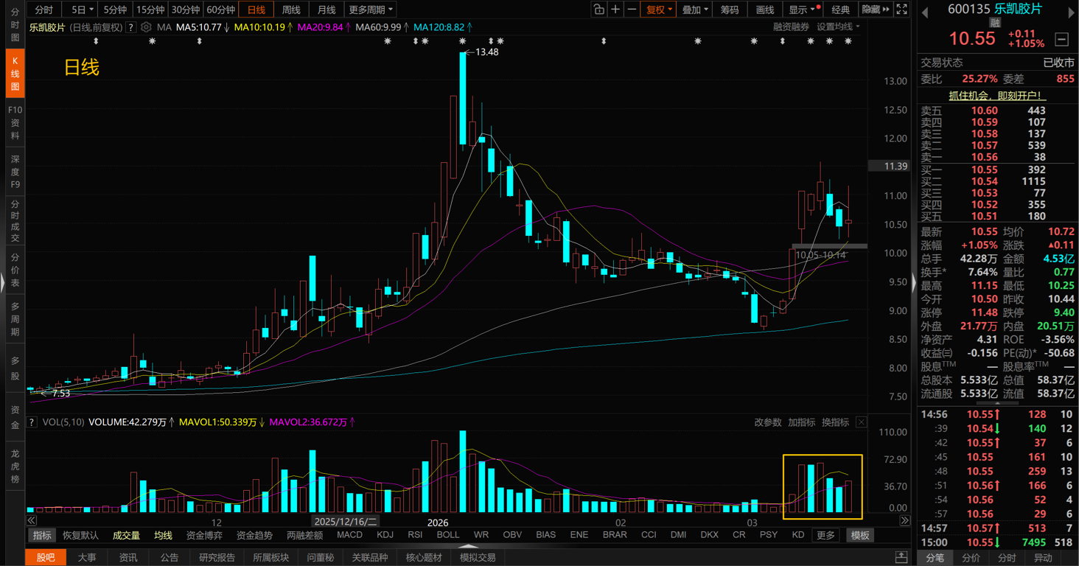1079x566 pixels.
Task: Click 换指标 in volume panel
Action: tap(835, 422)
